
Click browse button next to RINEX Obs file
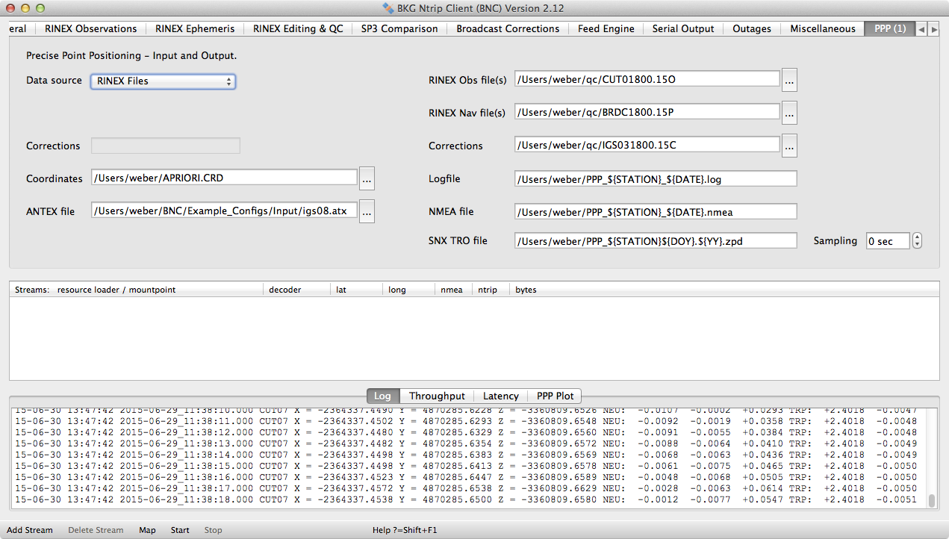pyautogui.click(x=789, y=80)
